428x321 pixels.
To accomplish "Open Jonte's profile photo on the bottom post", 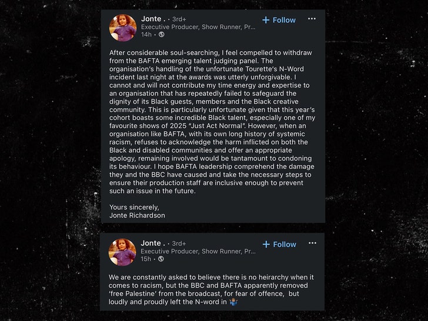I will coord(122,252).
